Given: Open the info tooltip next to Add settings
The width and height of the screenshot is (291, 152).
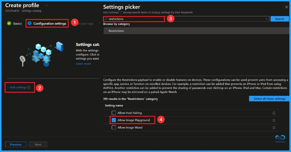Looking at the screenshot, I should pos(29,87).
